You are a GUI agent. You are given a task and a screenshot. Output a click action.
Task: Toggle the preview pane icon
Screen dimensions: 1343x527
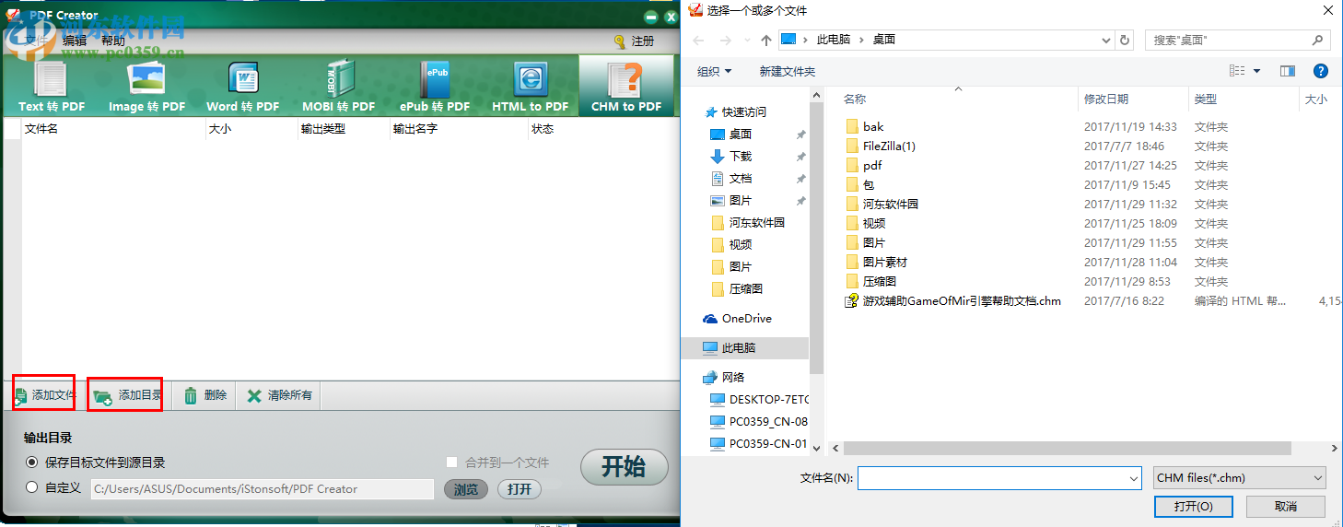click(x=1288, y=71)
